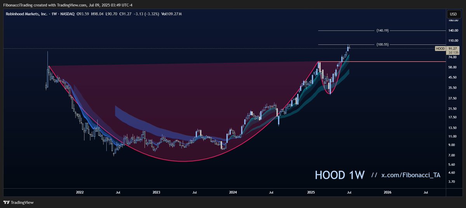
Task: Click the horizontal pink neckline line near 74.00
Action: pyautogui.click(x=383, y=61)
